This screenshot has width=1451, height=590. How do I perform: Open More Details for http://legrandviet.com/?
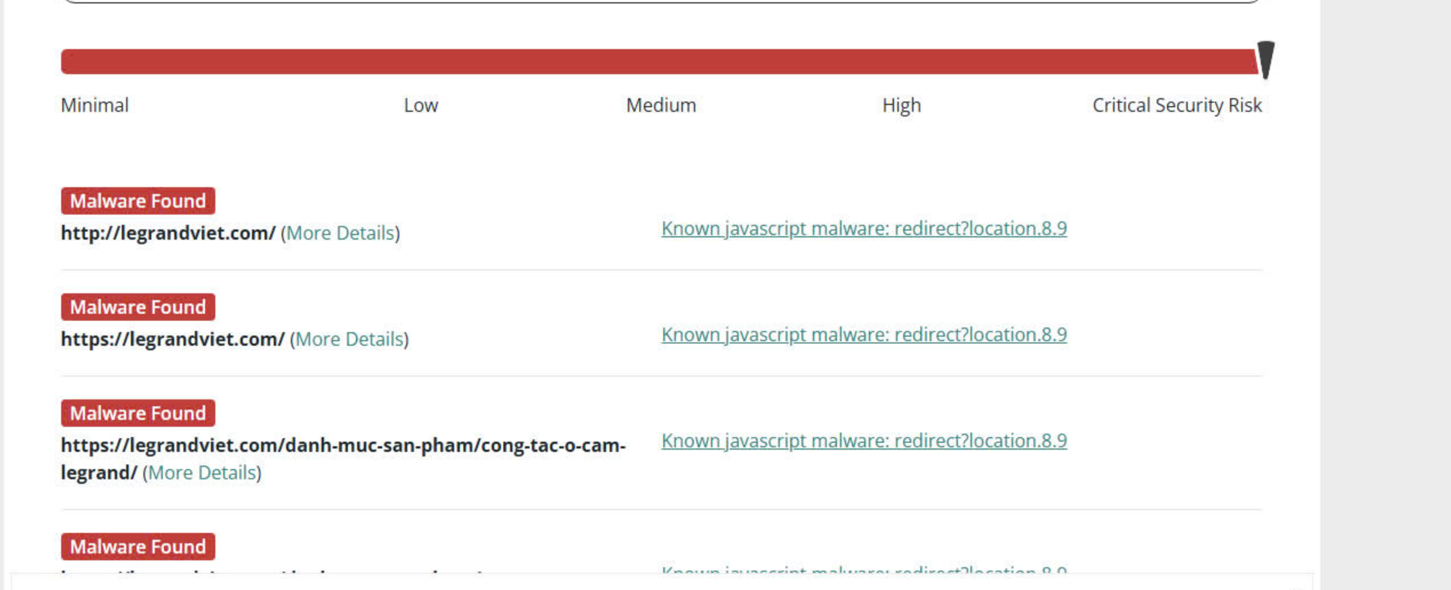coord(341,233)
